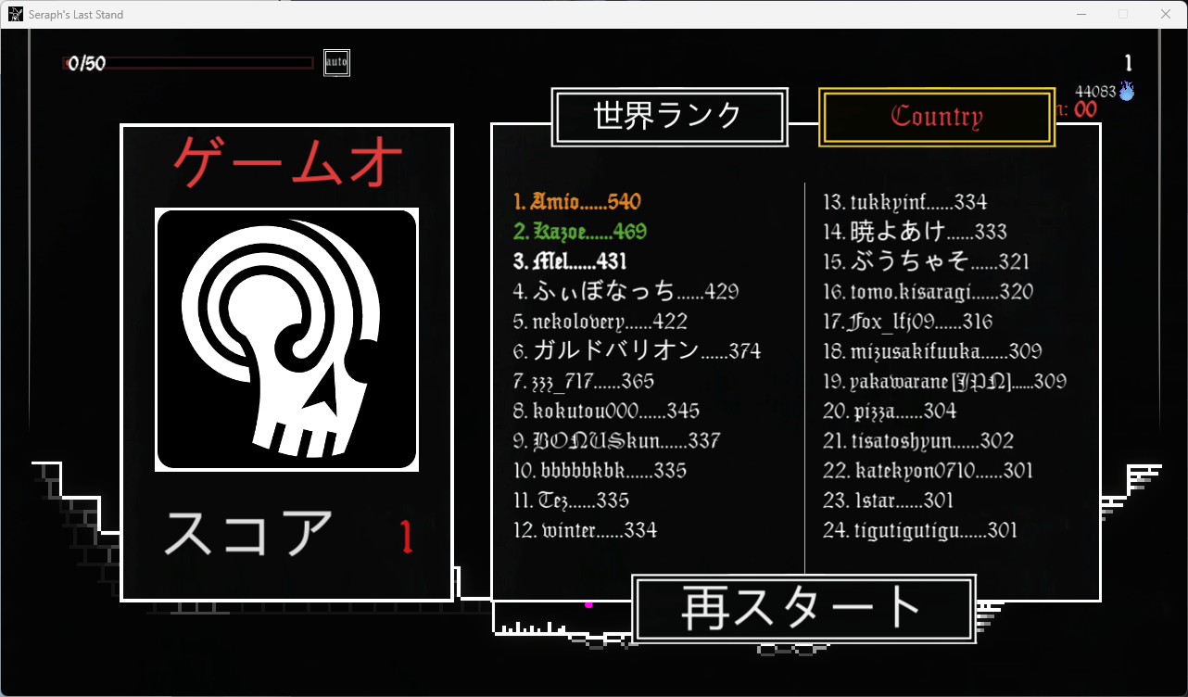Select rank 24 entry tigutigutigu 301

pyautogui.click(x=920, y=530)
